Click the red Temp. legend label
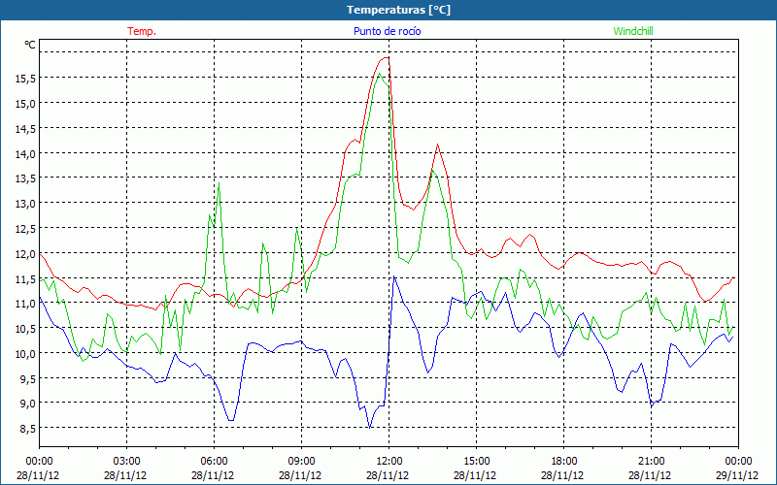Image resolution: width=777 pixels, height=485 pixels. (142, 31)
